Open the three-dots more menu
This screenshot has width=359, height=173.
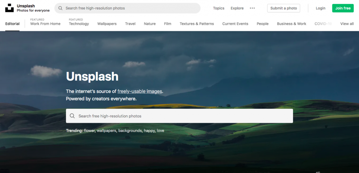click(x=252, y=8)
